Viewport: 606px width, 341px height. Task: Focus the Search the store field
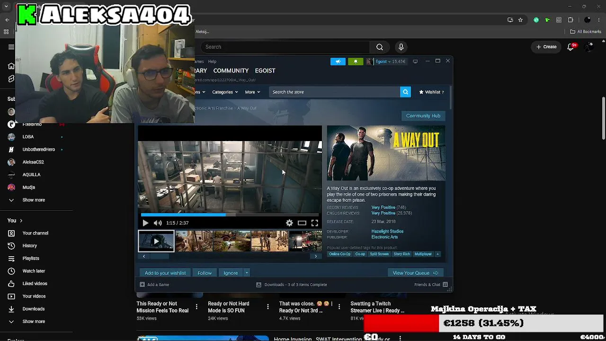click(335, 92)
